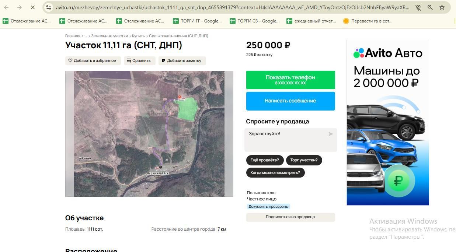Subscribe via Подписаться на продавца
The width and height of the screenshot is (456, 252).
(x=290, y=217)
